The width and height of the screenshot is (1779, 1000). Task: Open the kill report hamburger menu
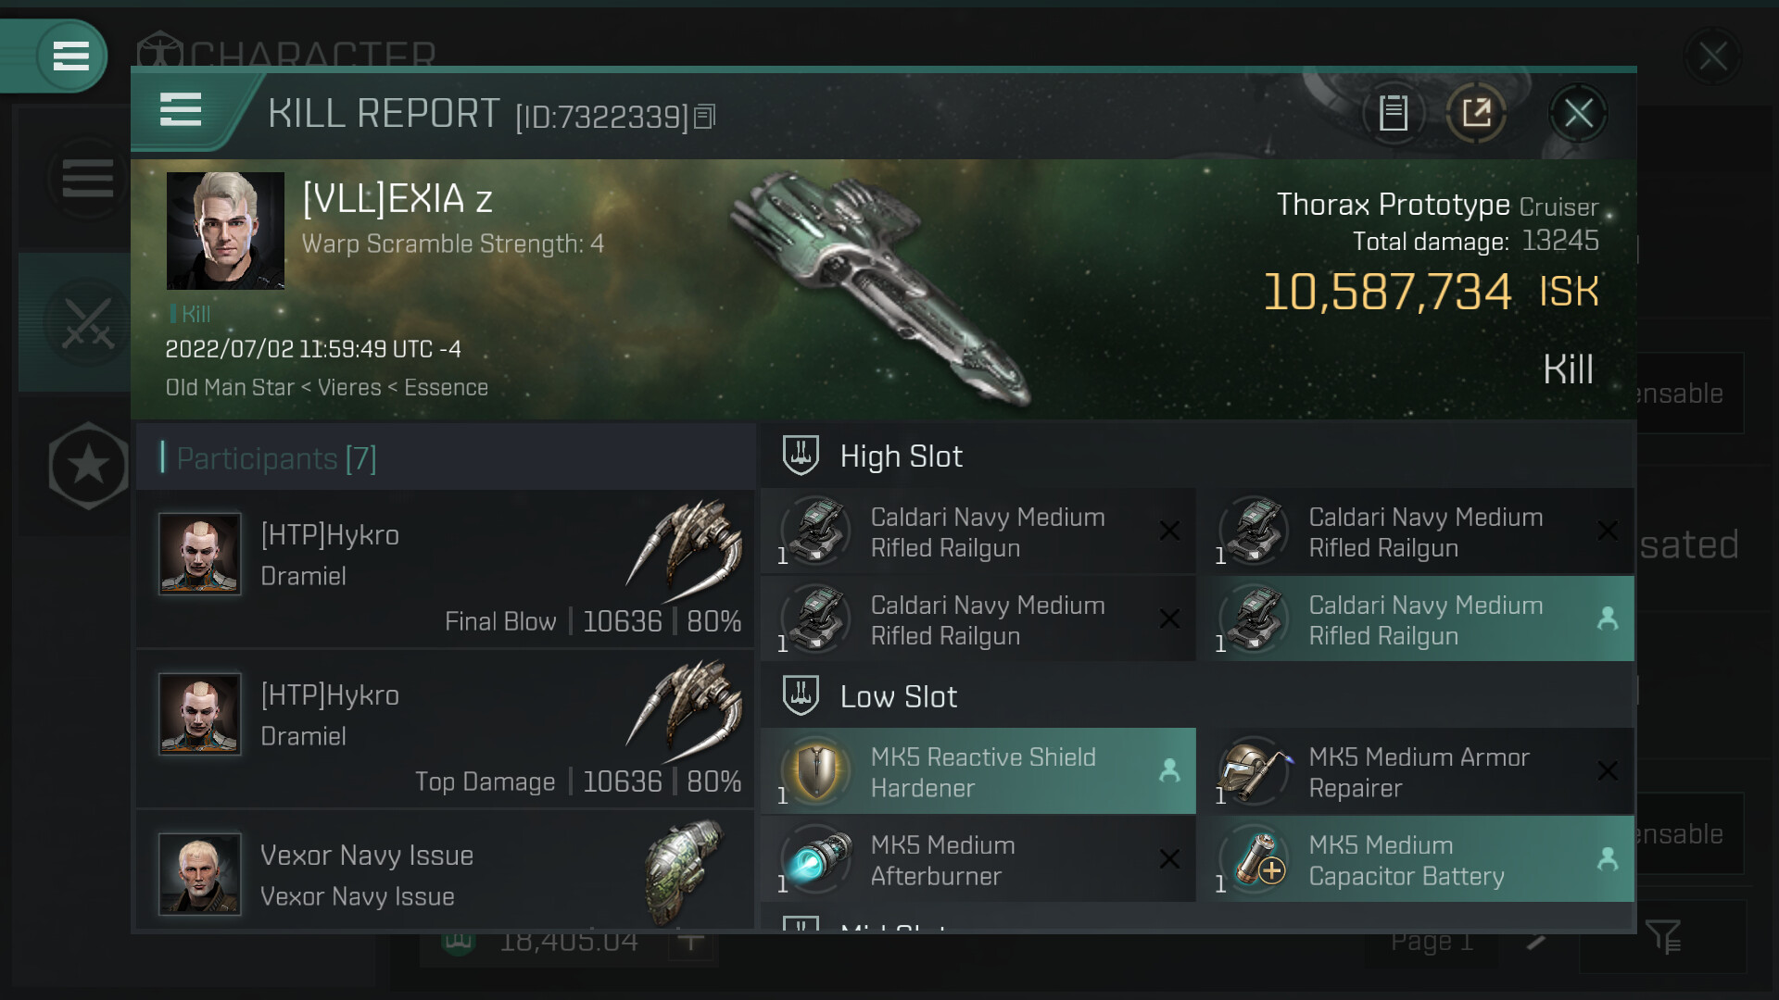coord(181,110)
